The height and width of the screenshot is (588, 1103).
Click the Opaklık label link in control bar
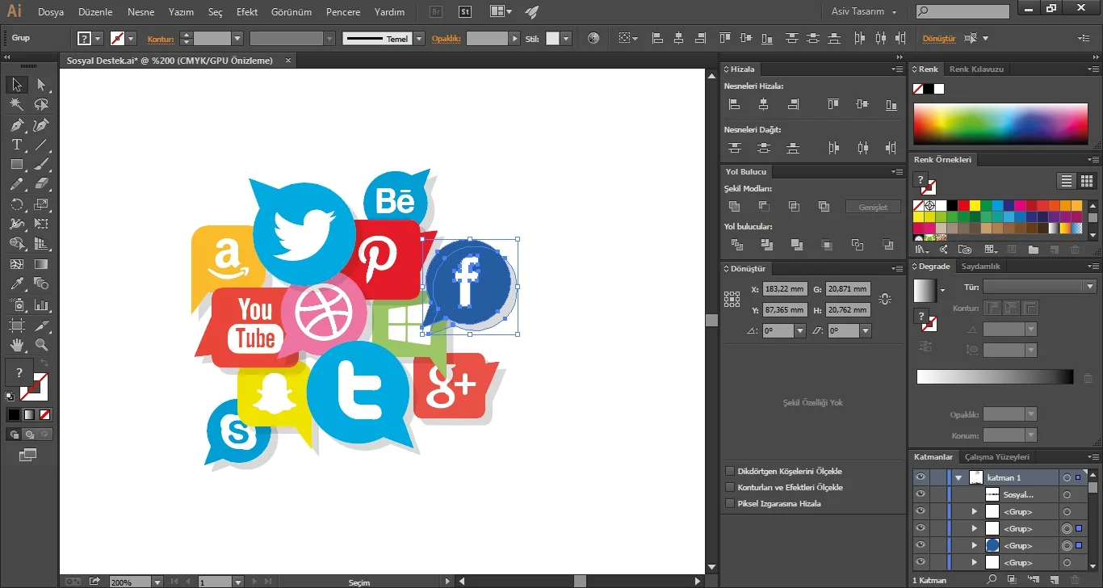click(x=447, y=39)
